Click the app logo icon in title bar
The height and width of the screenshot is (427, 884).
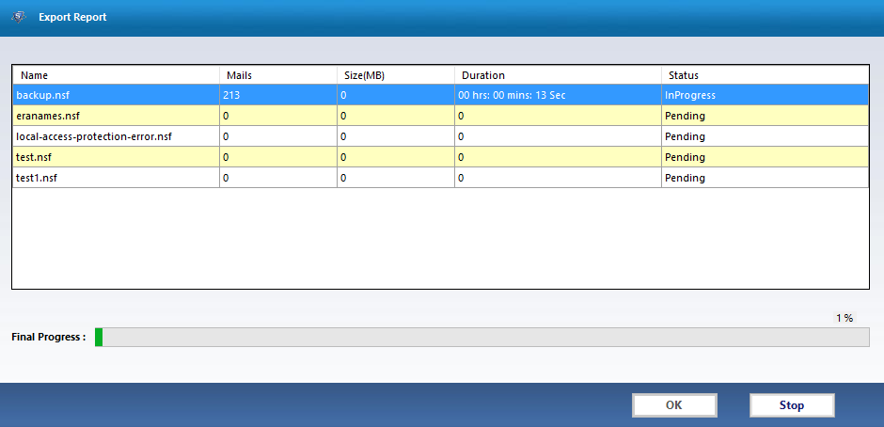pyautogui.click(x=19, y=18)
